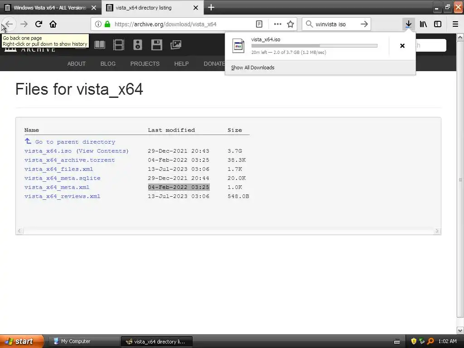
Task: Click vista_x64 directory listing taskbar button
Action: pos(157,342)
